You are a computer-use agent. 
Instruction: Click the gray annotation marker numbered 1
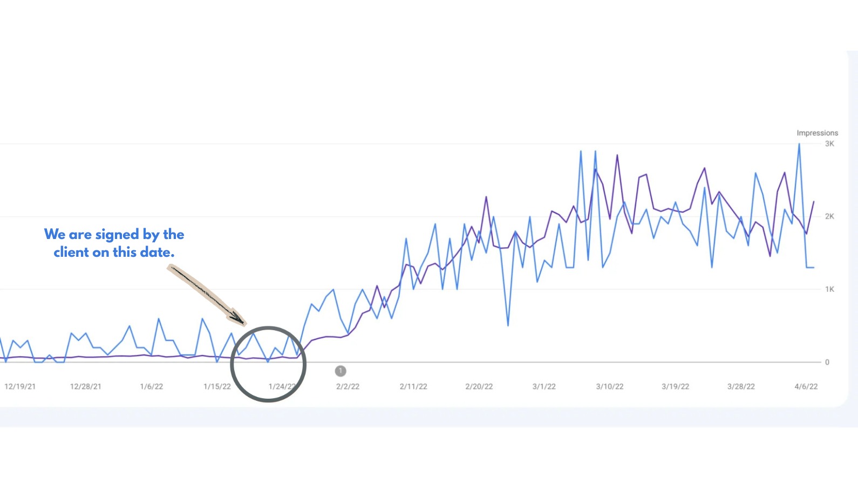tap(341, 371)
